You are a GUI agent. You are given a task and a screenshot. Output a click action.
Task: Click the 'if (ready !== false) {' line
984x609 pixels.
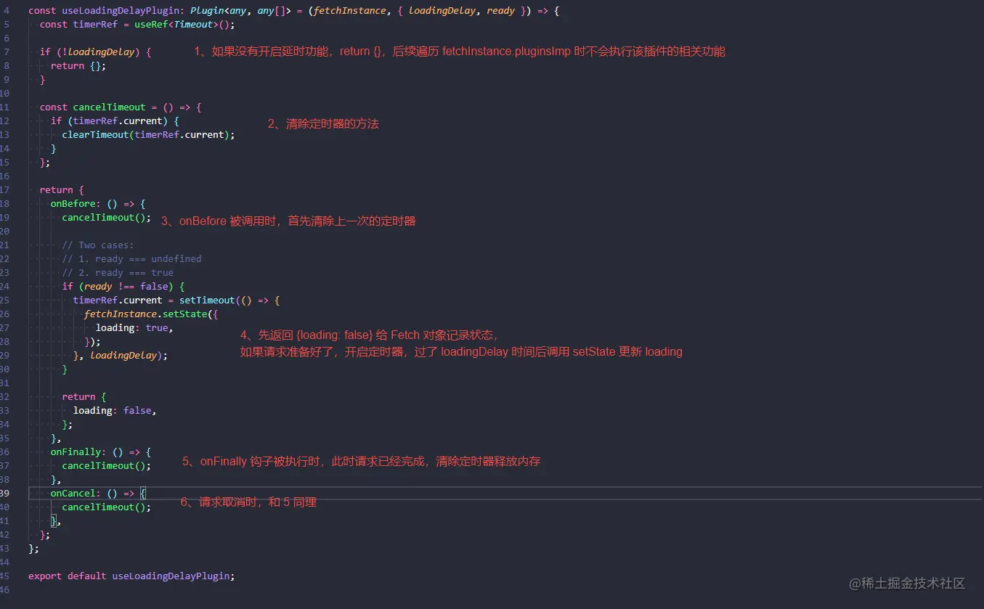point(123,287)
